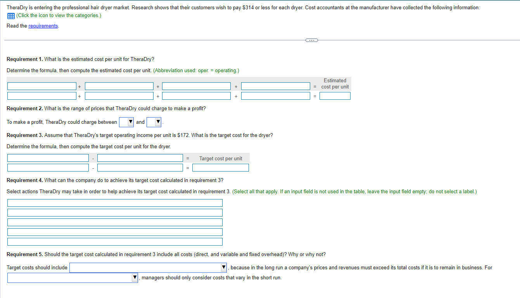This screenshot has width=520, height=298.
Task: Select third formula field in Requirement 1
Action: pyautogui.click(x=196, y=86)
